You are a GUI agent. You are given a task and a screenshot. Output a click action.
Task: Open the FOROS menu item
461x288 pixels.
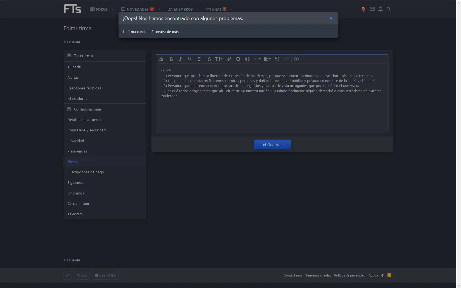coord(99,9)
